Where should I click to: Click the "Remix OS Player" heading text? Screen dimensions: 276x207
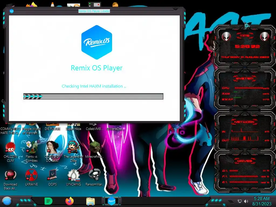coord(97,68)
